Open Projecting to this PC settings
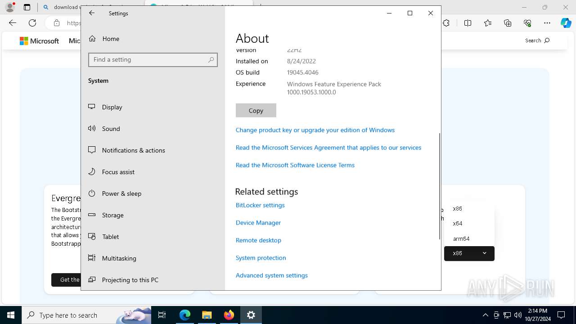576x324 pixels. click(153, 280)
